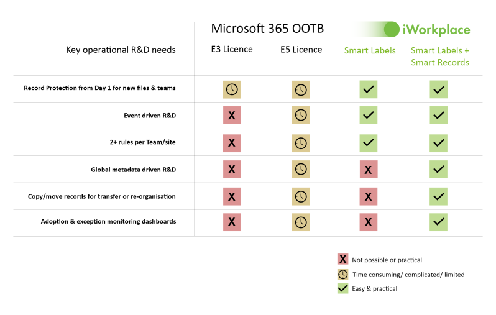The width and height of the screenshot is (496, 315).
Task: Click the Smart Labels + Smart Records heading
Action: [440, 57]
